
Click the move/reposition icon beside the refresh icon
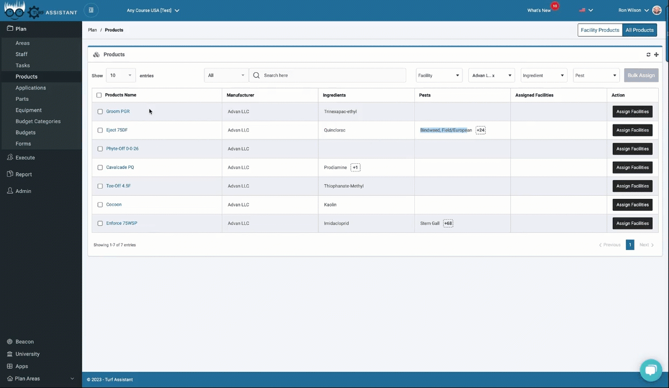tap(656, 54)
